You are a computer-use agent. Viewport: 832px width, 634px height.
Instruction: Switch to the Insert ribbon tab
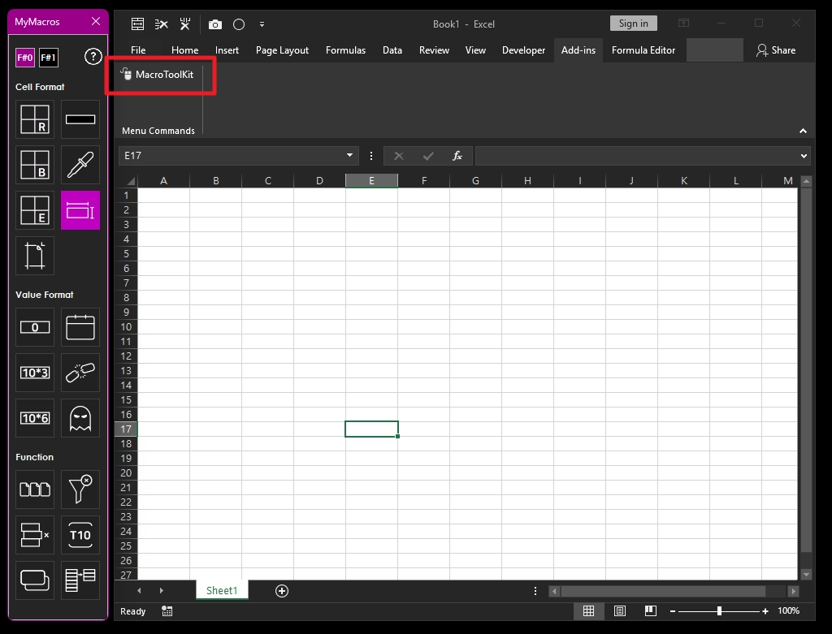point(227,50)
